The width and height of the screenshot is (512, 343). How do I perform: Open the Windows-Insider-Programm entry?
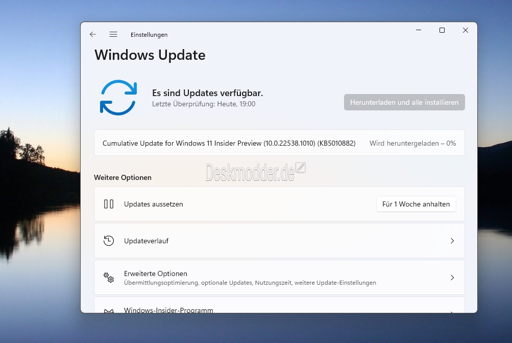[x=279, y=305]
